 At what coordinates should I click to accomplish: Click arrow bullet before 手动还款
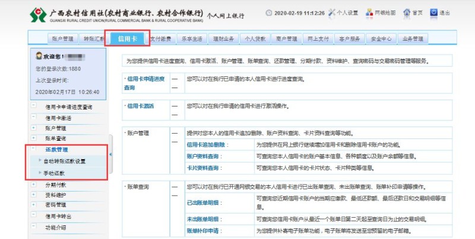pyautogui.click(x=40, y=173)
